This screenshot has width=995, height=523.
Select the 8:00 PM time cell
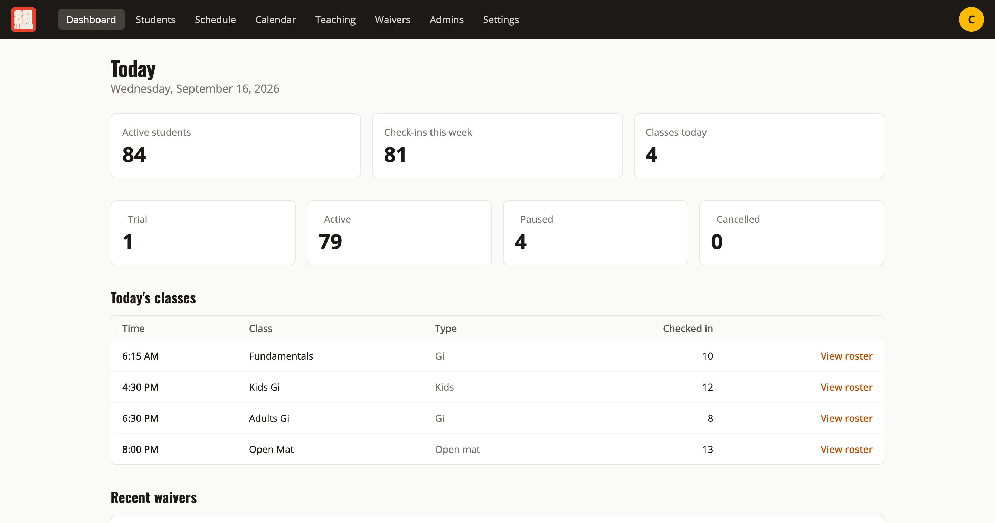[140, 449]
